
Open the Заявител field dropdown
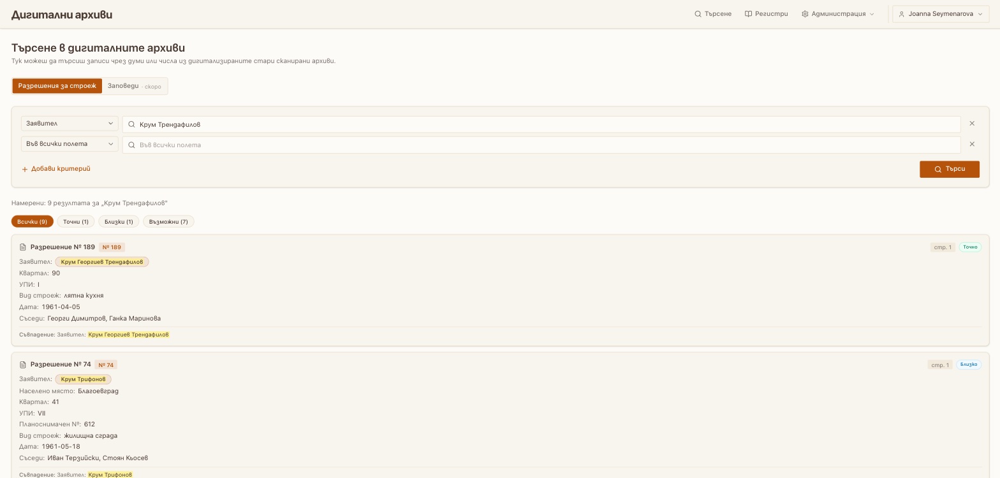point(70,124)
